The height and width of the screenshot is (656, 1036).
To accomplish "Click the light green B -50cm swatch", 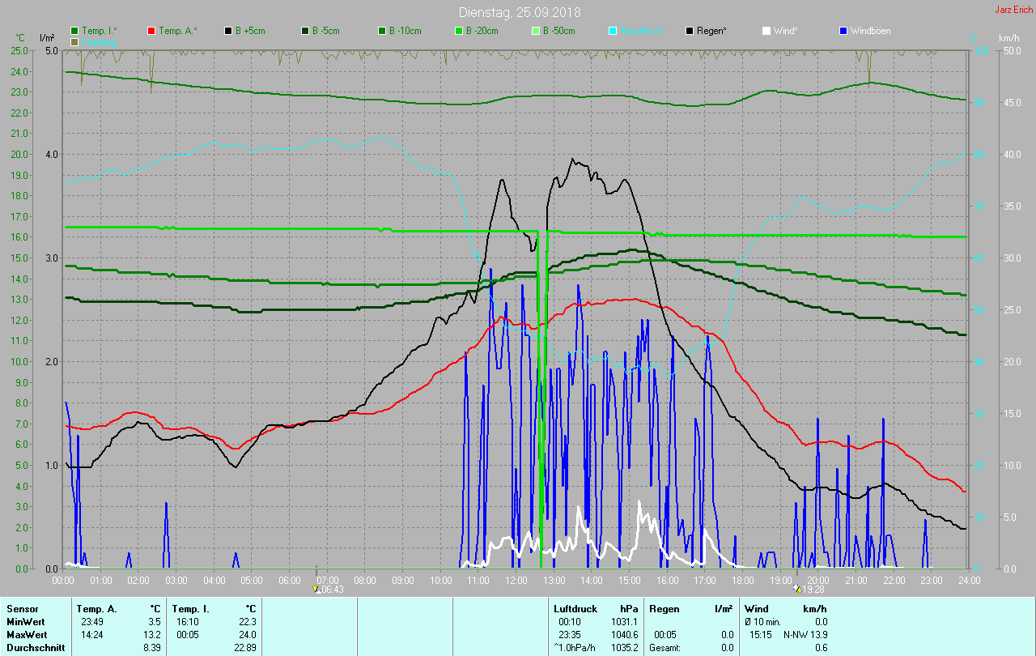I will [x=536, y=31].
